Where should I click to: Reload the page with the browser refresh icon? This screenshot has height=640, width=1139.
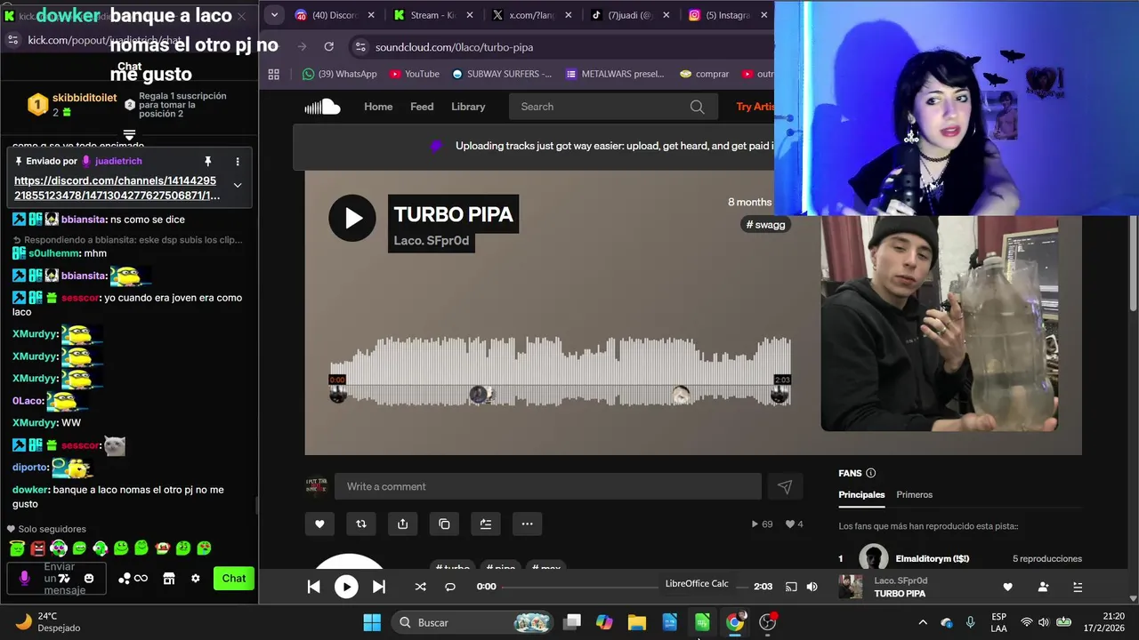coord(328,47)
